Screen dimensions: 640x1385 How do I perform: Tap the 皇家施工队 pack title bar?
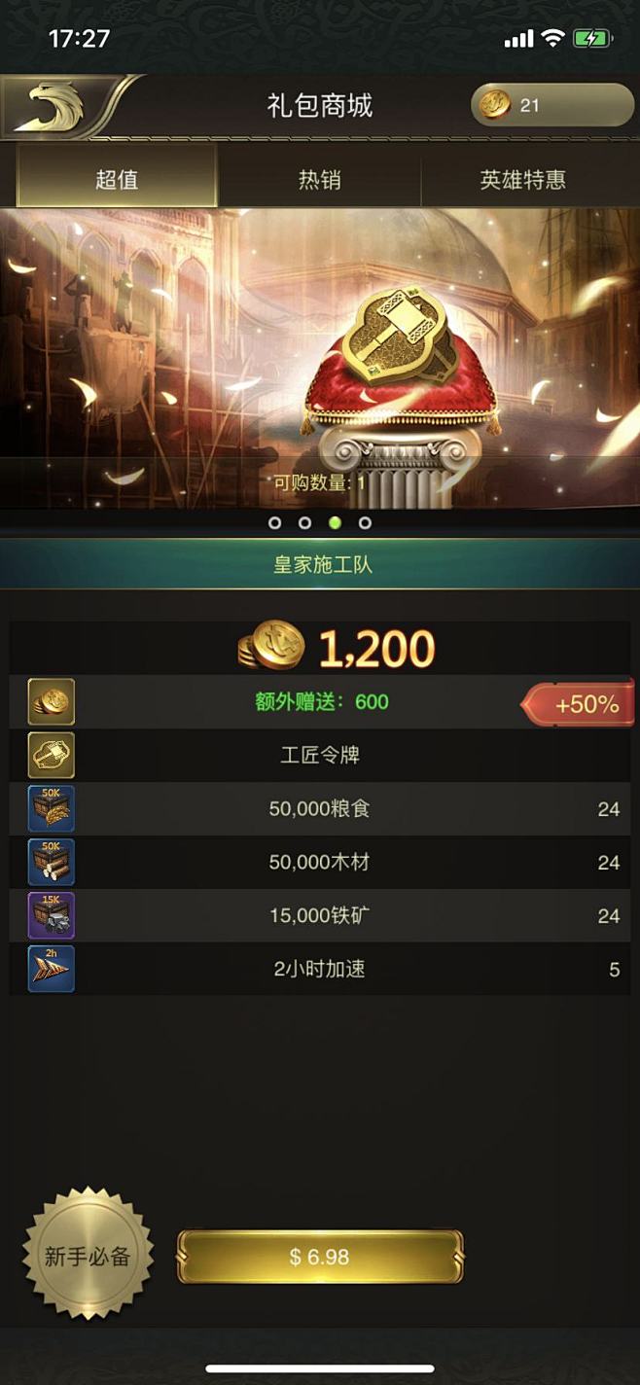pyautogui.click(x=320, y=564)
